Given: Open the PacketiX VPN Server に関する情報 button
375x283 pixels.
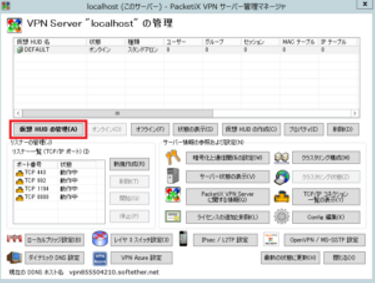Looking at the screenshot, I should [228, 197].
